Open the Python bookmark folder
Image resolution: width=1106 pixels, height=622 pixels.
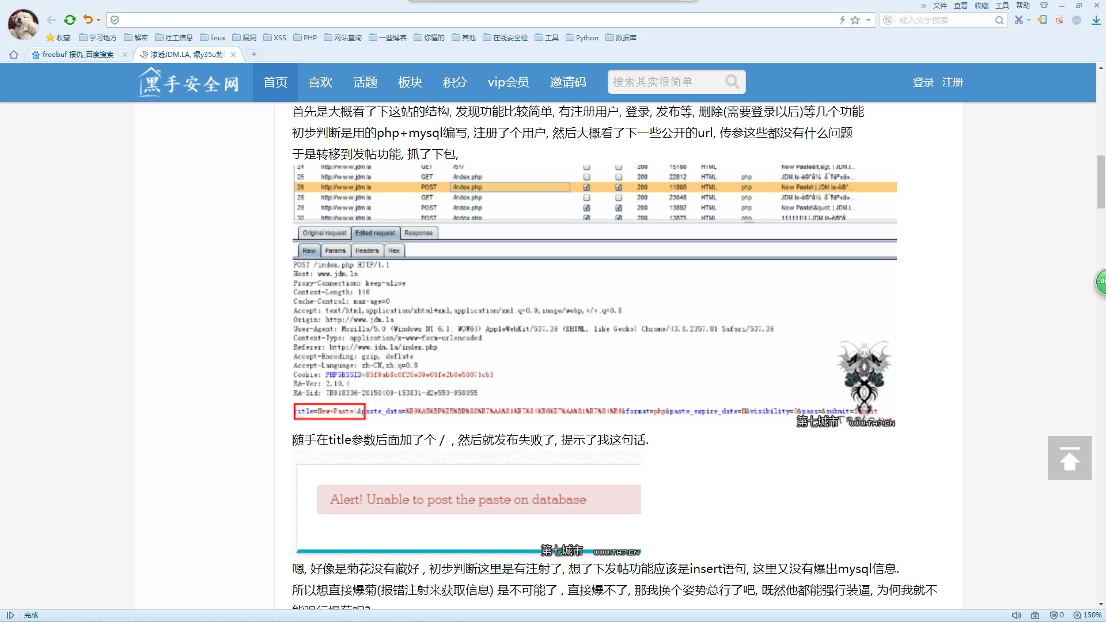pos(582,37)
